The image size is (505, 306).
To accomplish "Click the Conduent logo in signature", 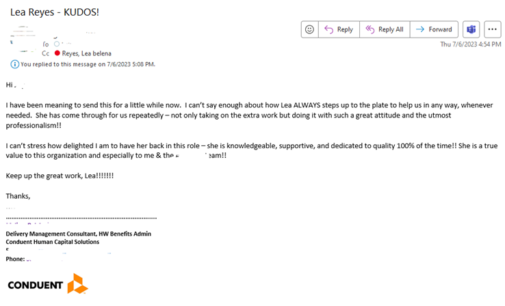I will (x=47, y=284).
